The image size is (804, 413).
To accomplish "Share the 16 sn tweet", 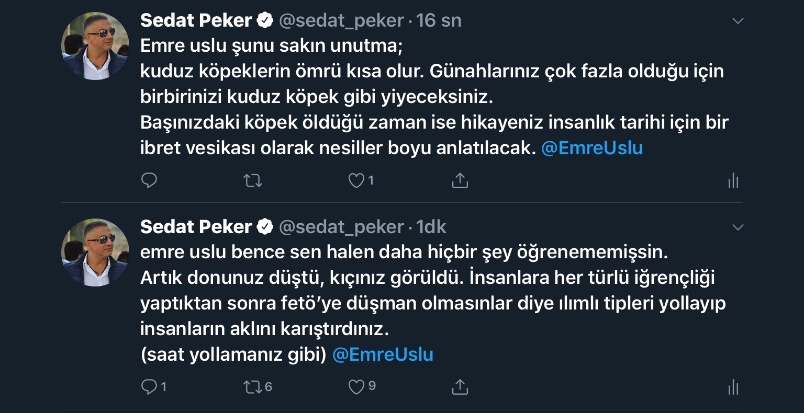I will tap(460, 181).
